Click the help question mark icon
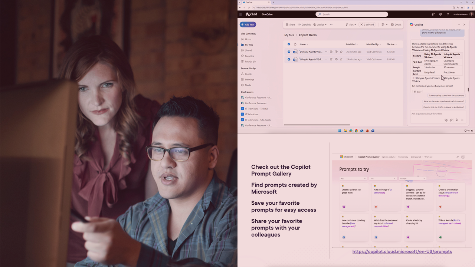This screenshot has height=267, width=475. point(448,14)
